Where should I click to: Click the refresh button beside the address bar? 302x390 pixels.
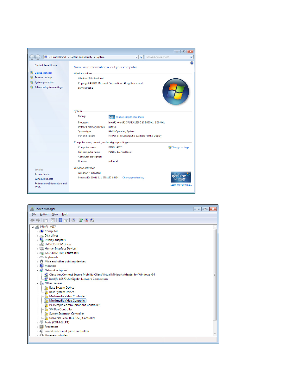pyautogui.click(x=141, y=57)
